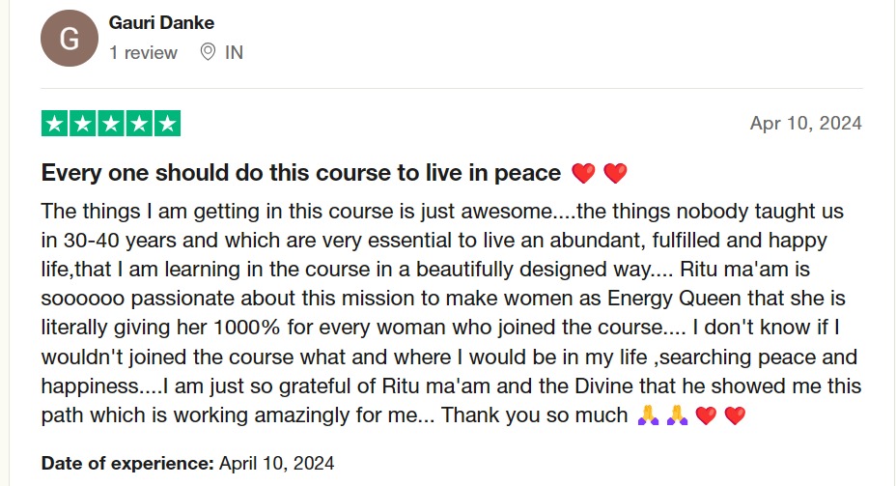Click the last red heart ending the review
Screen dimensions: 896x486
(x=736, y=416)
